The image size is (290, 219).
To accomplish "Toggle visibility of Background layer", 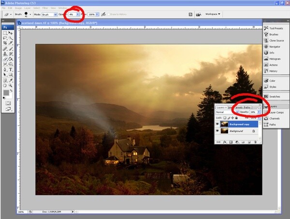I will pos(217,131).
